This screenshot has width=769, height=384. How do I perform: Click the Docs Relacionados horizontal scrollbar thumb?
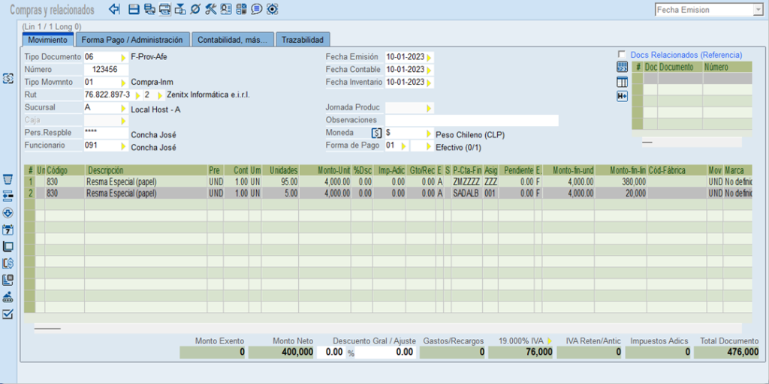(647, 142)
